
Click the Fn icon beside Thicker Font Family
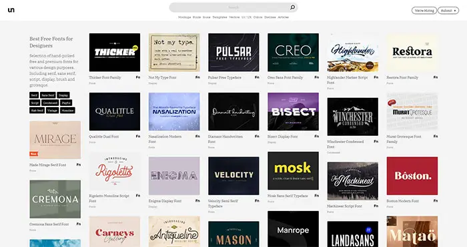[138, 77]
